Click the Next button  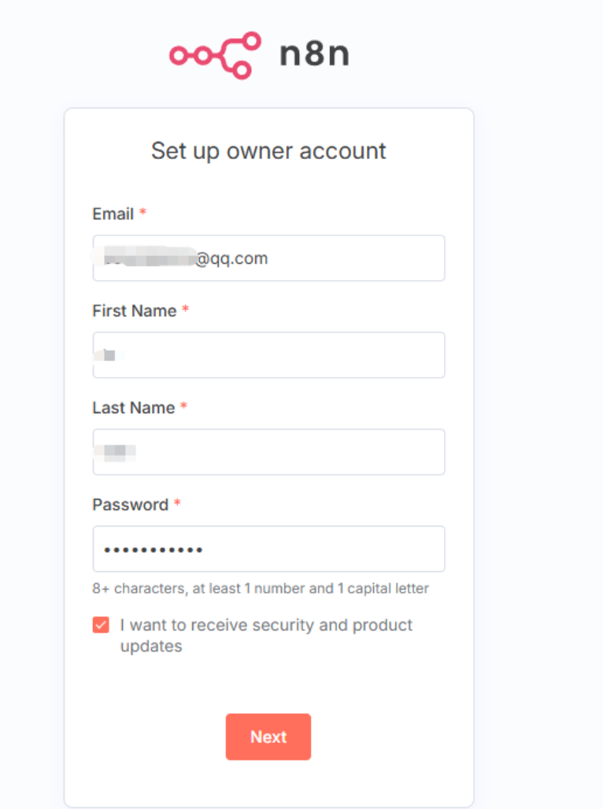click(x=268, y=737)
